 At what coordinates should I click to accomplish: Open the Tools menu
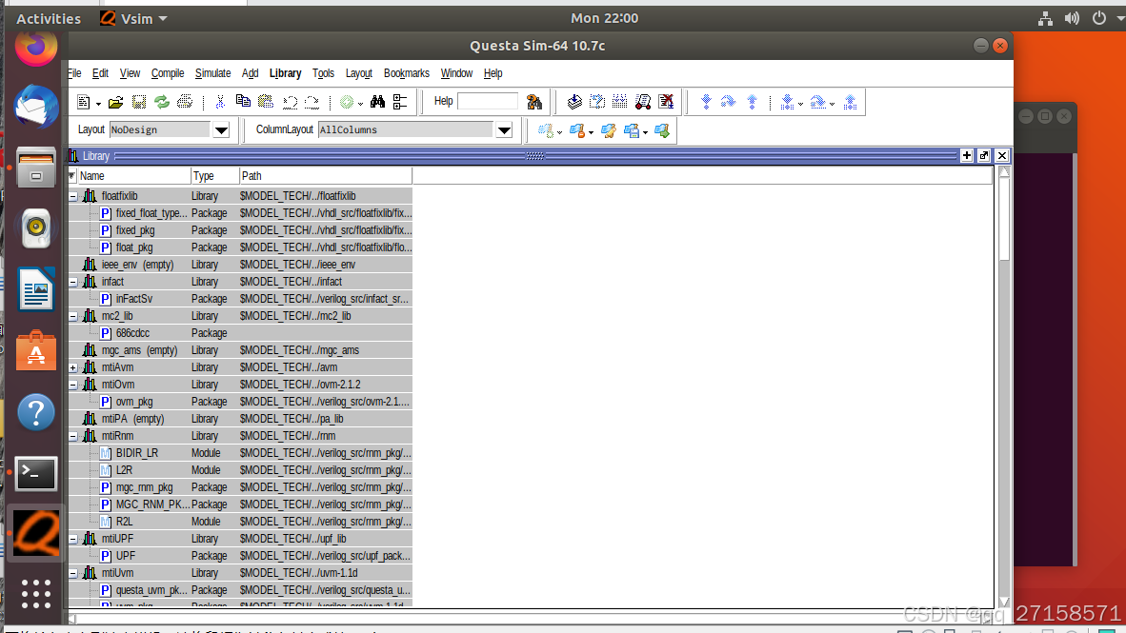[323, 73]
